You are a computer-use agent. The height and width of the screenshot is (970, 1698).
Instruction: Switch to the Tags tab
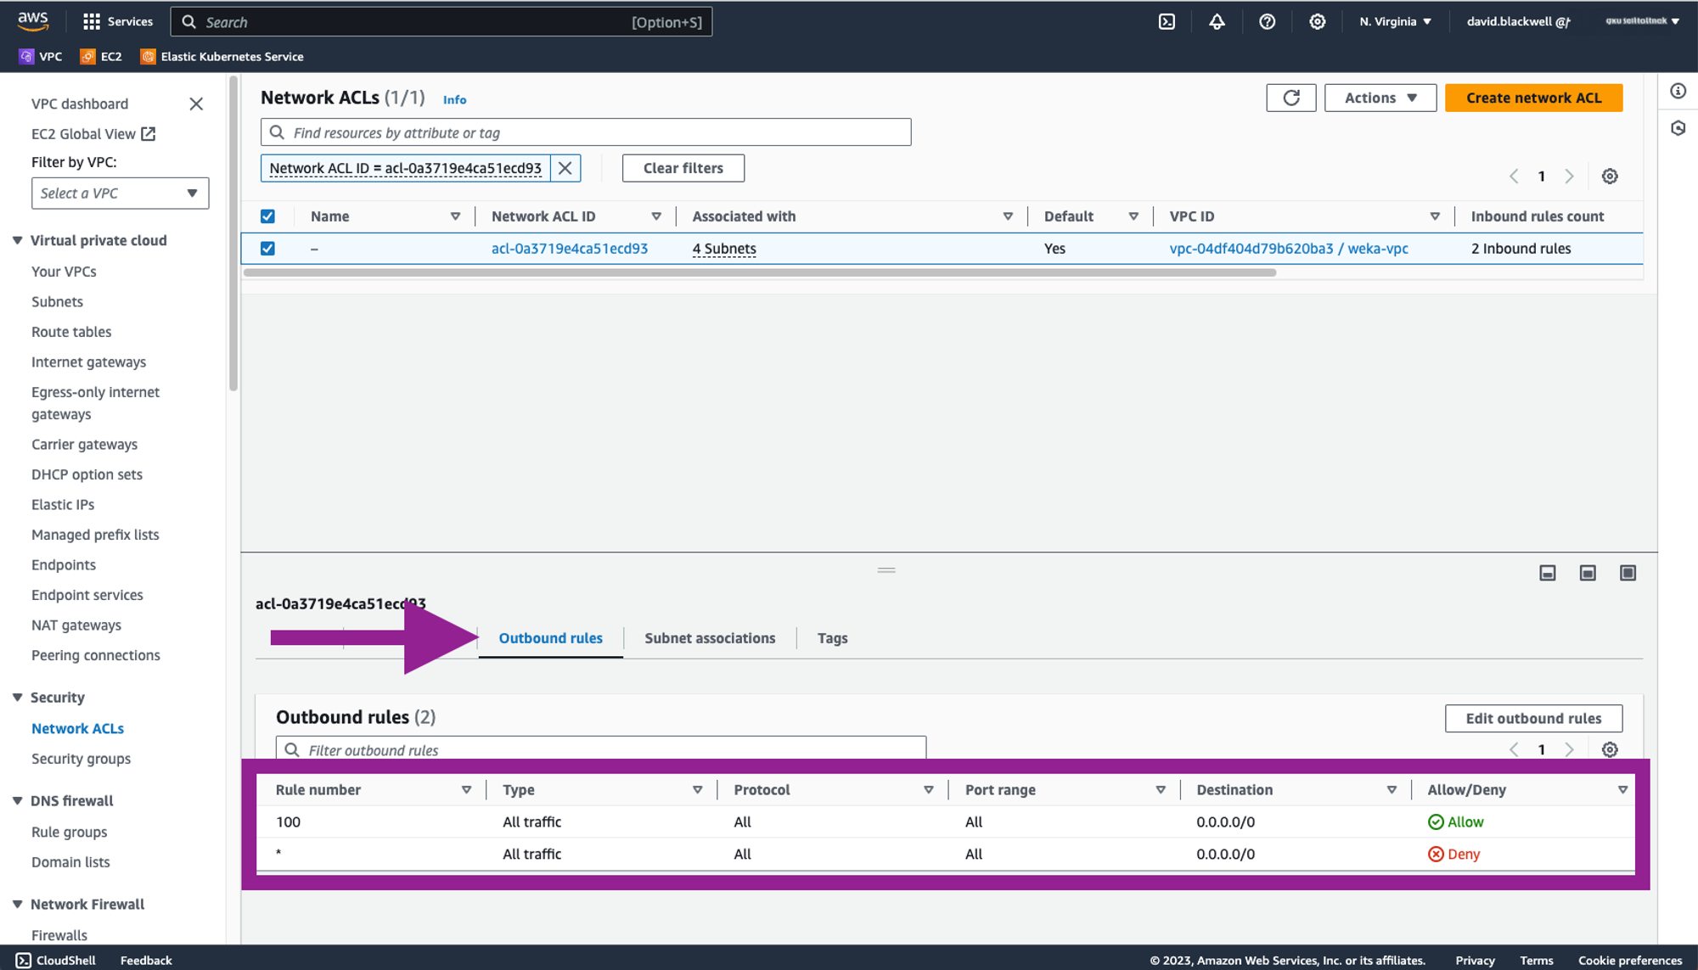pos(832,638)
